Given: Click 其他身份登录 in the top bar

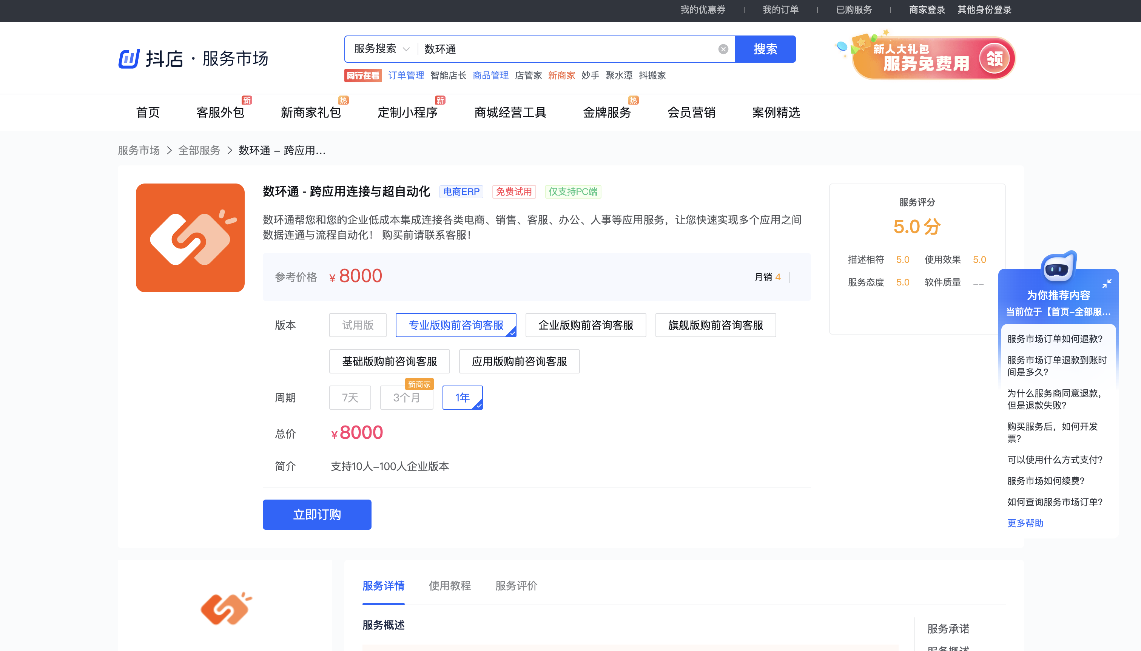Looking at the screenshot, I should 984,10.
